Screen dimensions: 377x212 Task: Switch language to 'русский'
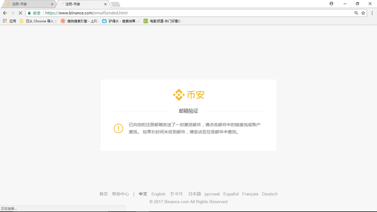212,194
